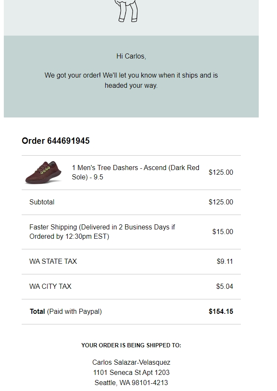This screenshot has height=391, width=277.
Task: Click the YOUR ORDER IS BEING SHIPPED TO heading
Action: (x=131, y=345)
